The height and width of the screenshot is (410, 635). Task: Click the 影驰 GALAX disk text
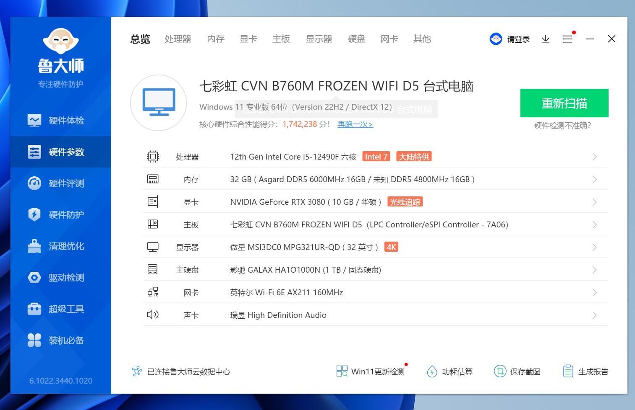[x=306, y=270]
